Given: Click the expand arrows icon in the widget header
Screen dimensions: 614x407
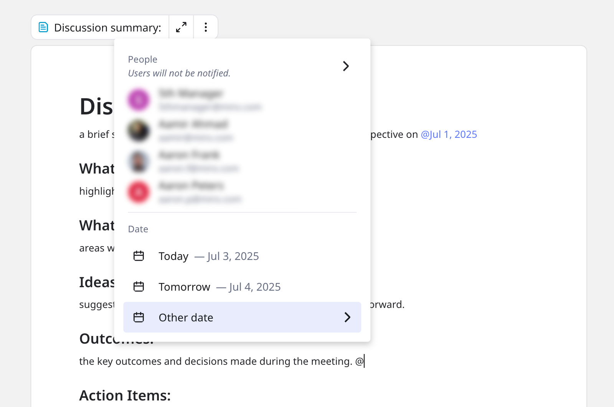Looking at the screenshot, I should pyautogui.click(x=181, y=27).
